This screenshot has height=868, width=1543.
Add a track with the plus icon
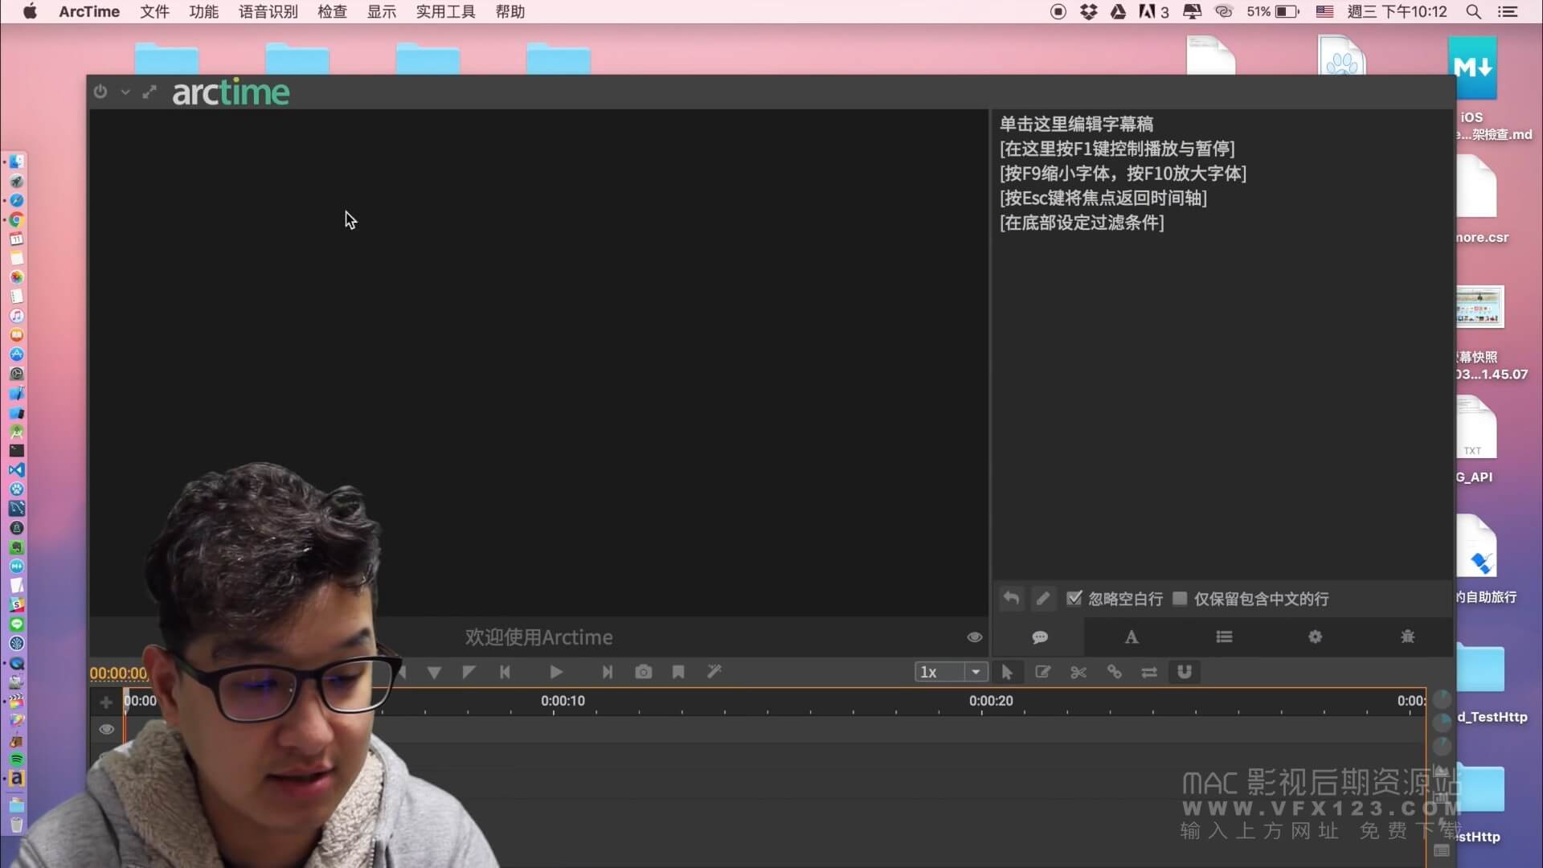tap(105, 702)
